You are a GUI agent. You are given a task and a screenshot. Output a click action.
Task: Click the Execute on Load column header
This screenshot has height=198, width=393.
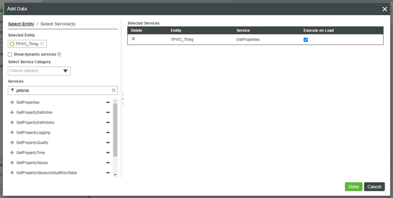(x=319, y=30)
